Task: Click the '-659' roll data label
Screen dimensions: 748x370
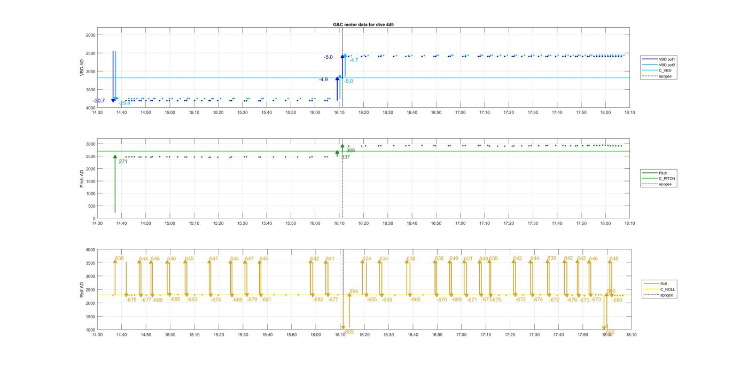Action: 387,300
